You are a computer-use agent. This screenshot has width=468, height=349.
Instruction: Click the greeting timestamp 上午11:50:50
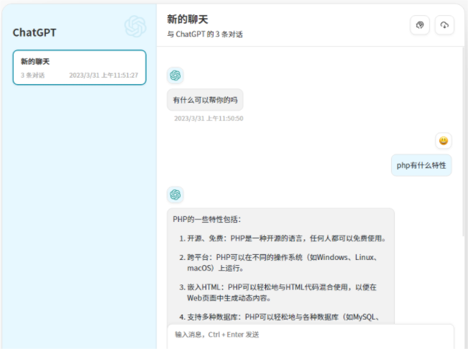click(x=208, y=118)
